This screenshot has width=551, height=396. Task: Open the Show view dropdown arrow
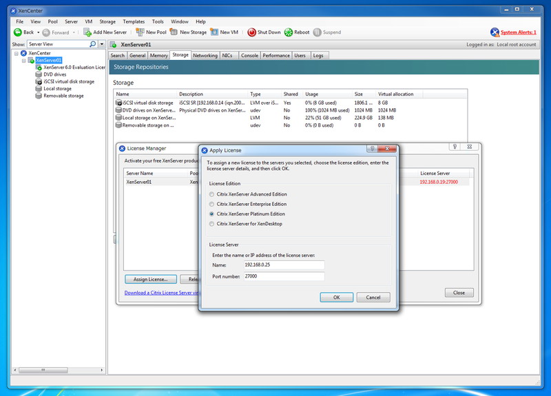click(102, 44)
